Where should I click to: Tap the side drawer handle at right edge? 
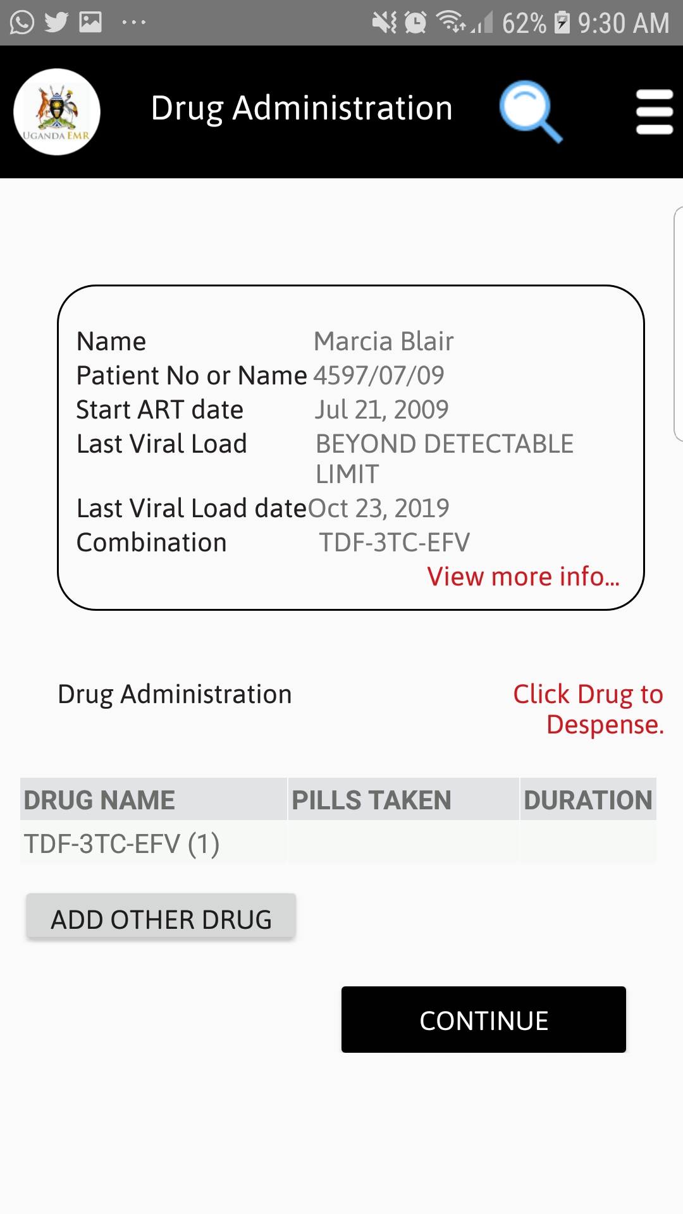678,324
